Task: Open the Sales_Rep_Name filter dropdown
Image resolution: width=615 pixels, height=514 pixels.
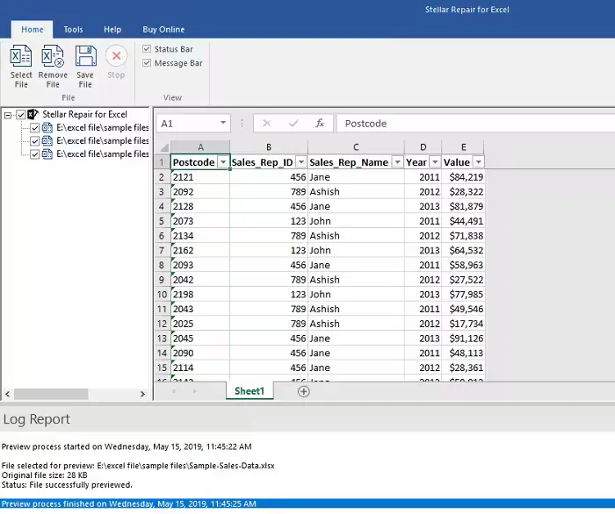Action: [x=397, y=162]
